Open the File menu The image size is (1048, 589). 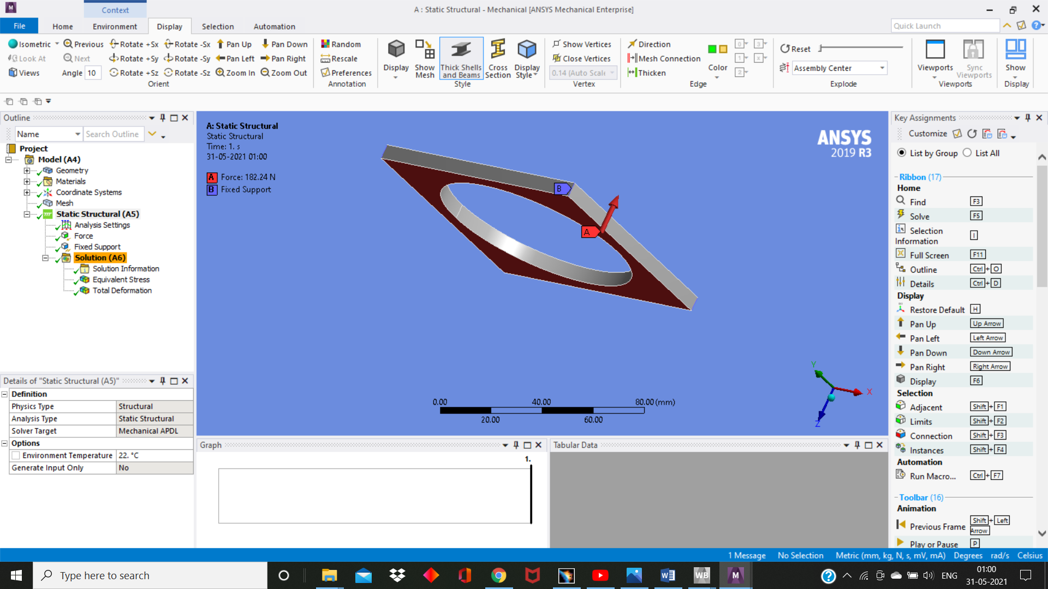pos(19,26)
